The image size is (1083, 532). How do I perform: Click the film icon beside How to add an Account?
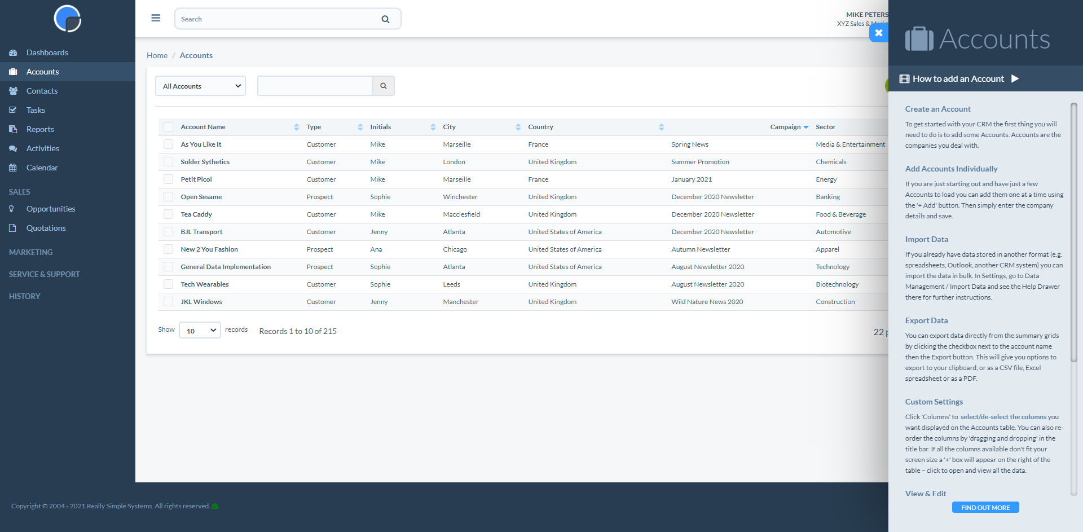pos(904,79)
